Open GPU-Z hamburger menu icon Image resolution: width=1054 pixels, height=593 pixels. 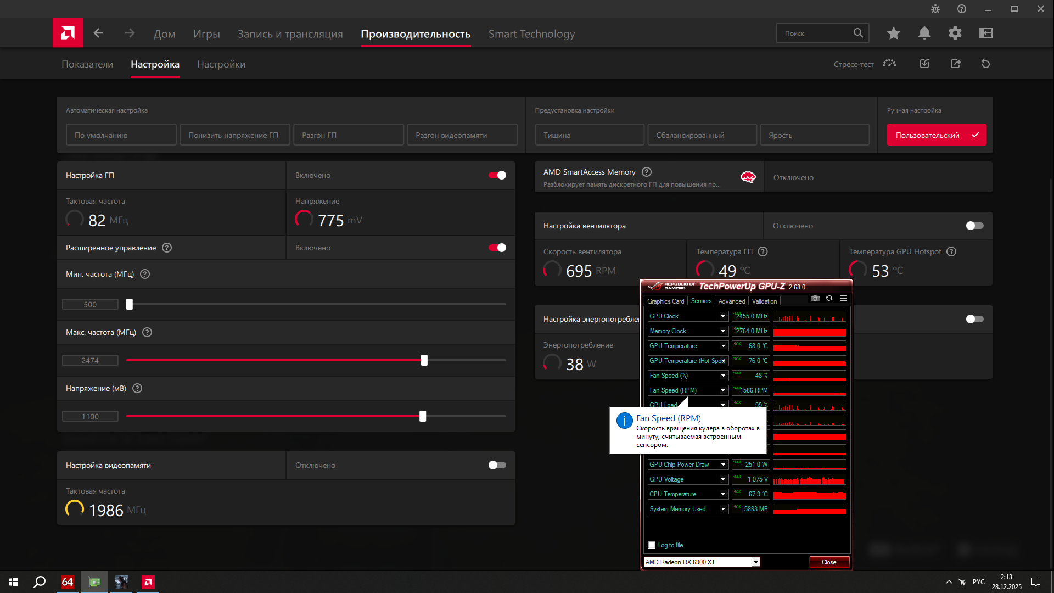pyautogui.click(x=843, y=298)
